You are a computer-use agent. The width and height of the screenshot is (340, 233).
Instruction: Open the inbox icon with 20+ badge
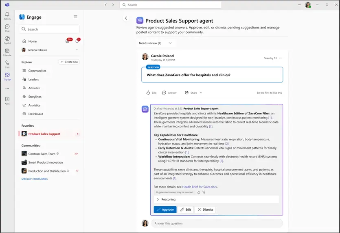tap(68, 41)
